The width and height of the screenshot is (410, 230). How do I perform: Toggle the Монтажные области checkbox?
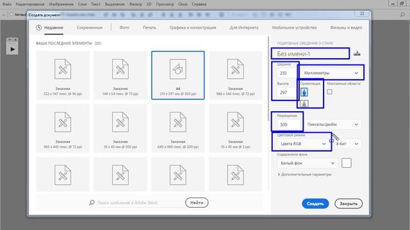(330, 92)
